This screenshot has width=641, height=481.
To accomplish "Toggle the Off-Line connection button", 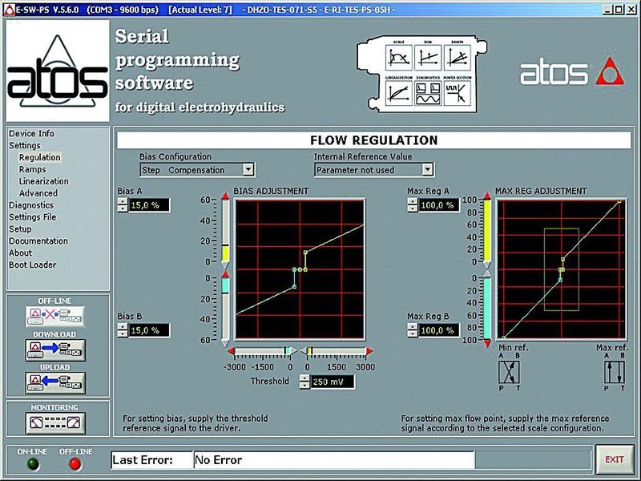I will (x=55, y=316).
